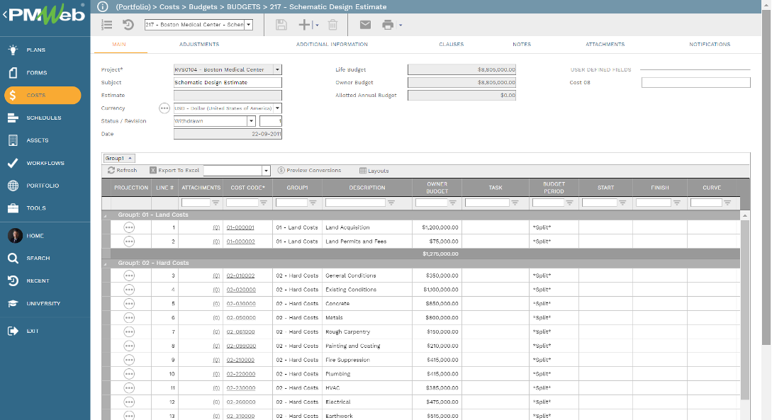Open attachments (0) link for Land Permits row

tap(216, 242)
